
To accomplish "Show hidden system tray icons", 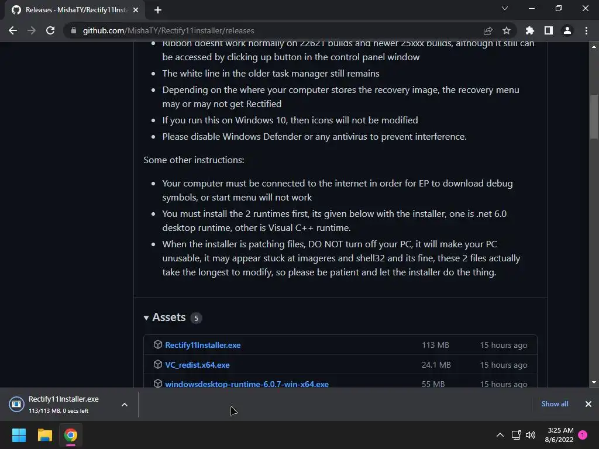I will tap(500, 435).
